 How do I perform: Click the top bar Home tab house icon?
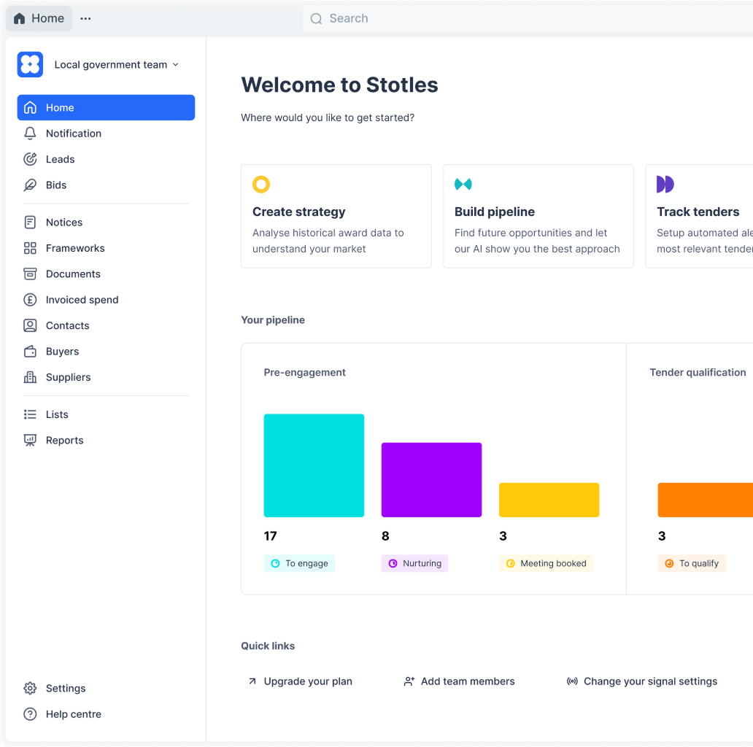coord(20,19)
